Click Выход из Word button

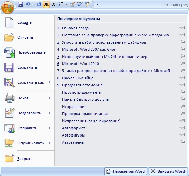[x=168, y=171]
